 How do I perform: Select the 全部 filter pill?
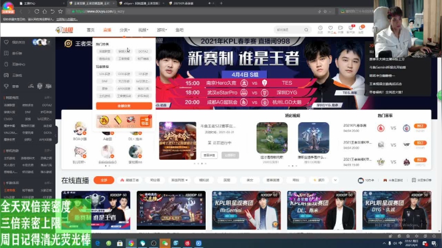104,180
